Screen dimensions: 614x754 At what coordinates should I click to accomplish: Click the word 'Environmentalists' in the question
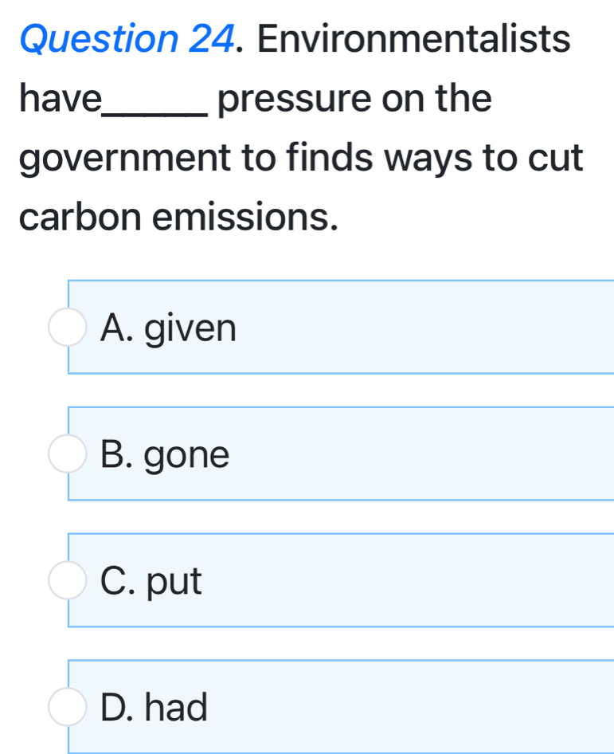(x=414, y=38)
